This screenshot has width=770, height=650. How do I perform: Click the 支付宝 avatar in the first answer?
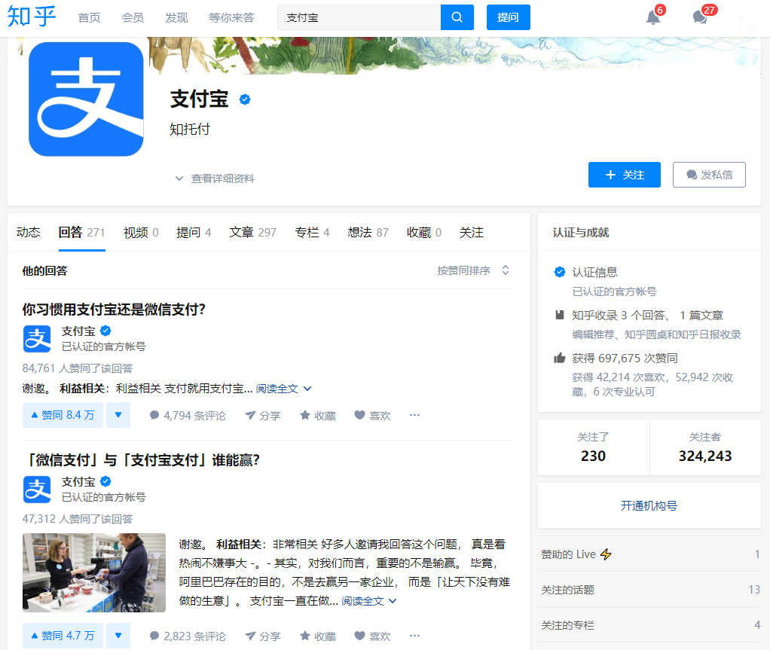(x=37, y=339)
